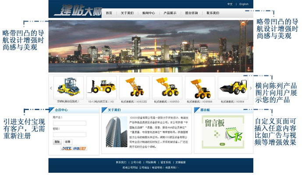Click the right carousel arrow

coord(251,88)
